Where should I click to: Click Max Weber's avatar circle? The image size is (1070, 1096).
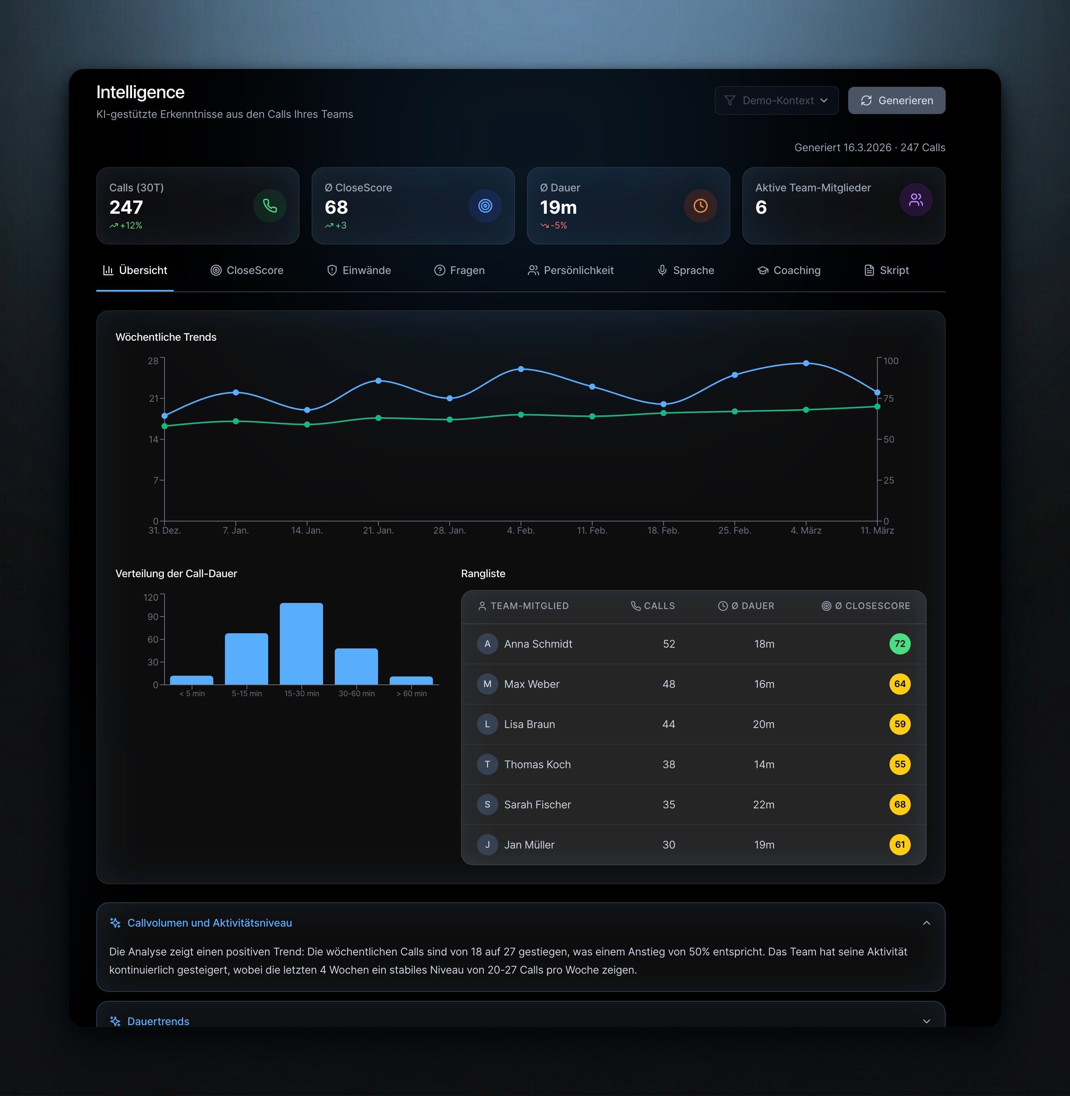pyautogui.click(x=487, y=684)
